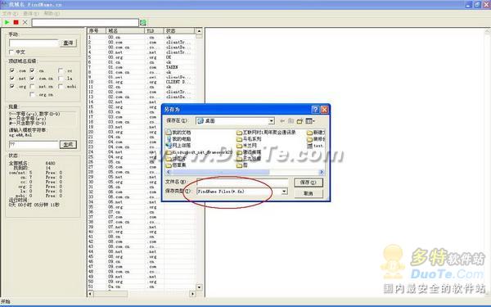Click the green icon beside the toolbar text box
491x307 pixels.
click(x=143, y=22)
